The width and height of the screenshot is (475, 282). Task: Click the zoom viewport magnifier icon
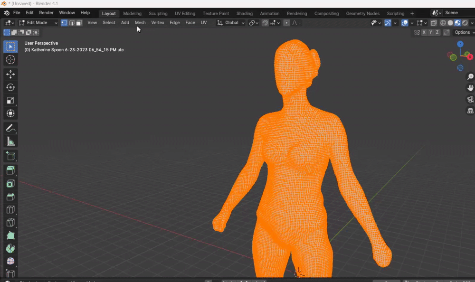coord(470,76)
